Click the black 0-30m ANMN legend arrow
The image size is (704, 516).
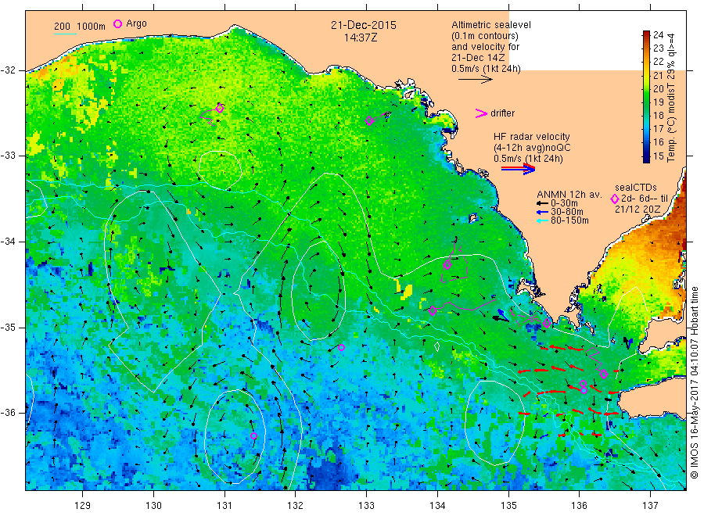542,203
